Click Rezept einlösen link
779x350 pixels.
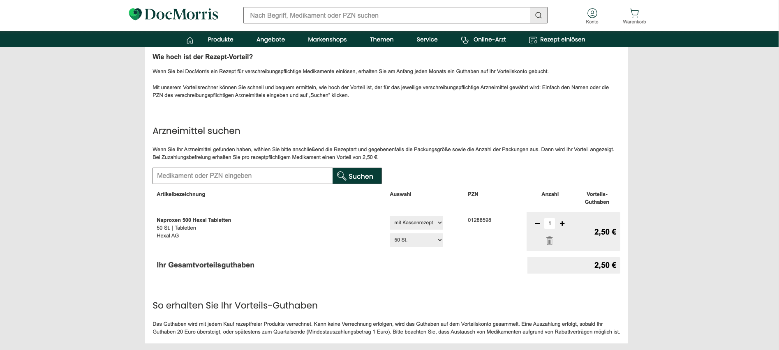(557, 40)
